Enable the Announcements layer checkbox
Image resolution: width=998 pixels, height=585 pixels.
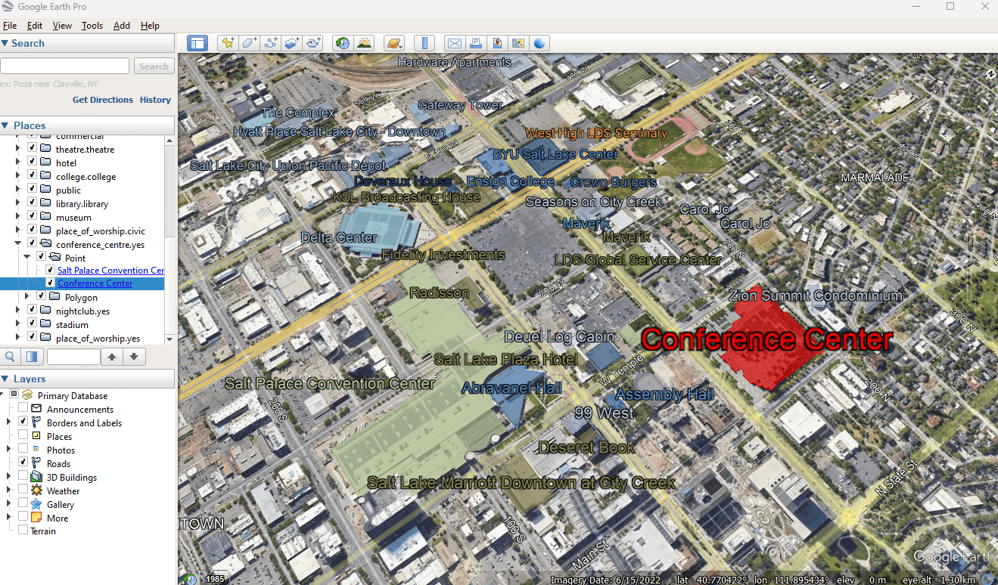coord(23,409)
